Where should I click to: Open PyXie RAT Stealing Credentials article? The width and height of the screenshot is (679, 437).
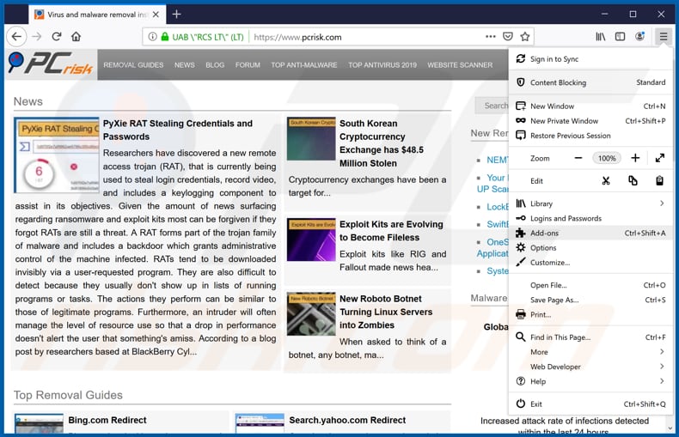coord(178,130)
